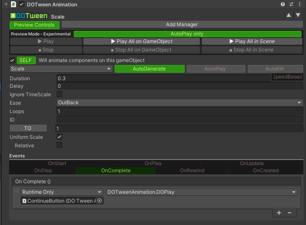Image resolution: width=306 pixels, height=225 pixels.
Task: Enable the Ignore TimeScale checkbox
Action: (59, 94)
